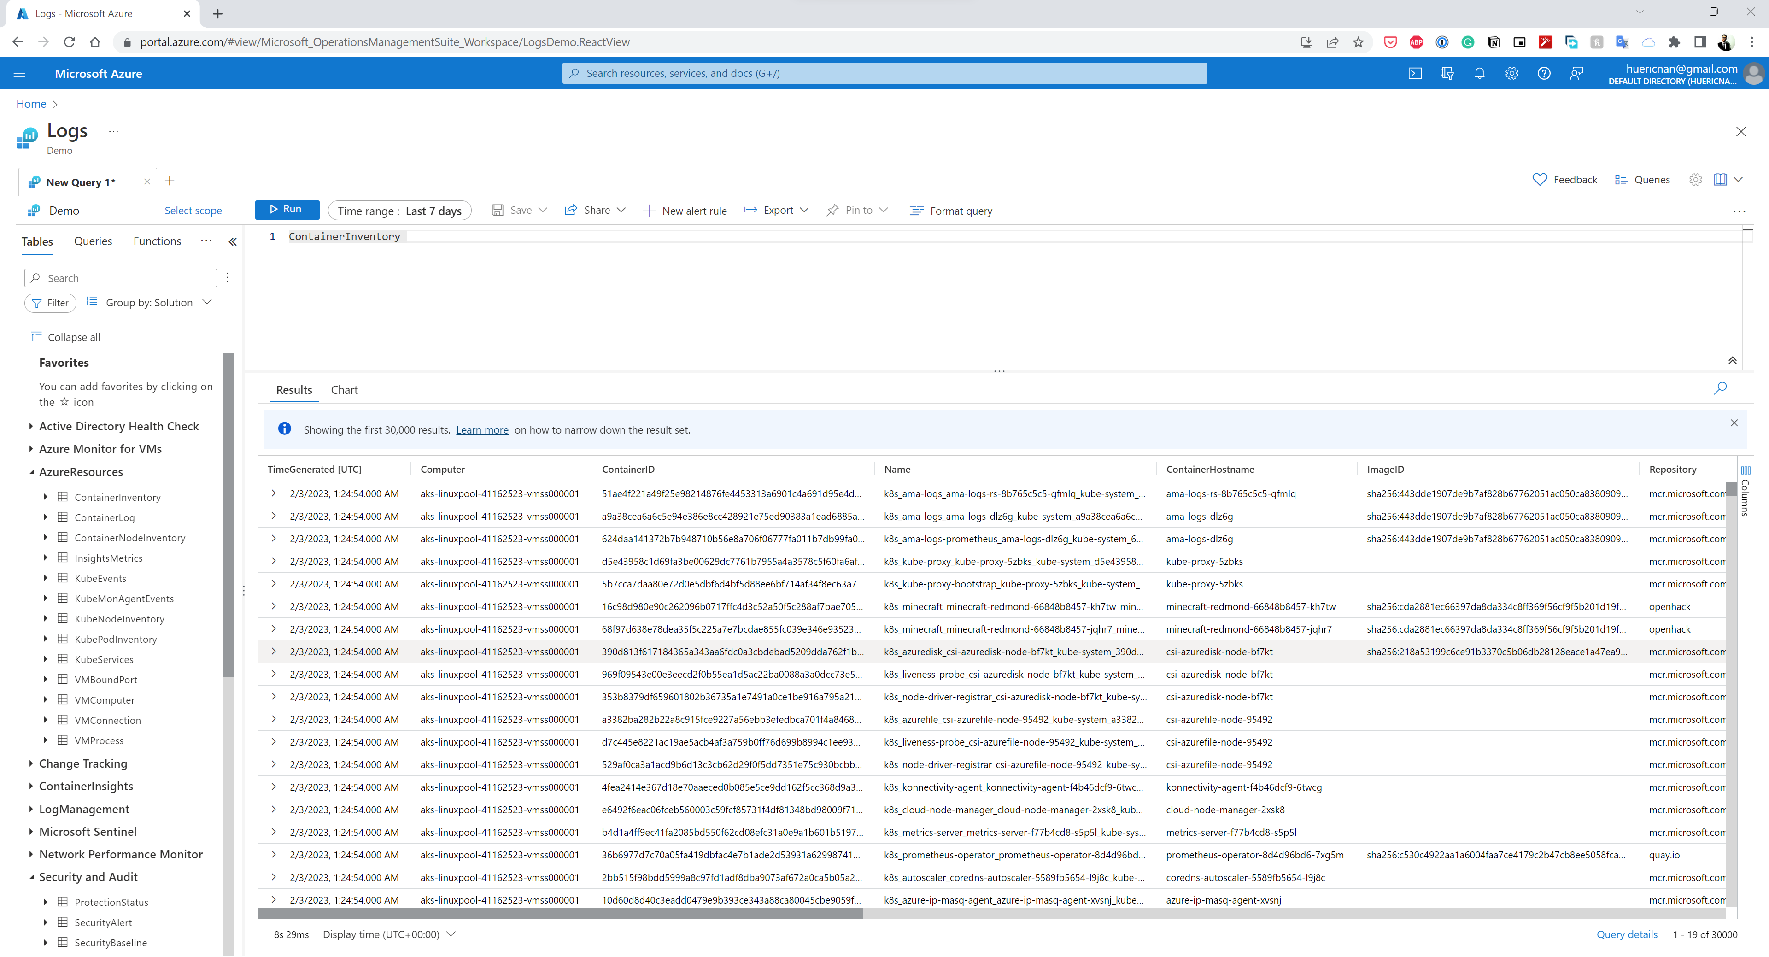The height and width of the screenshot is (957, 1769).
Task: Collapse the query editor with double chevron
Action: coord(1733,361)
